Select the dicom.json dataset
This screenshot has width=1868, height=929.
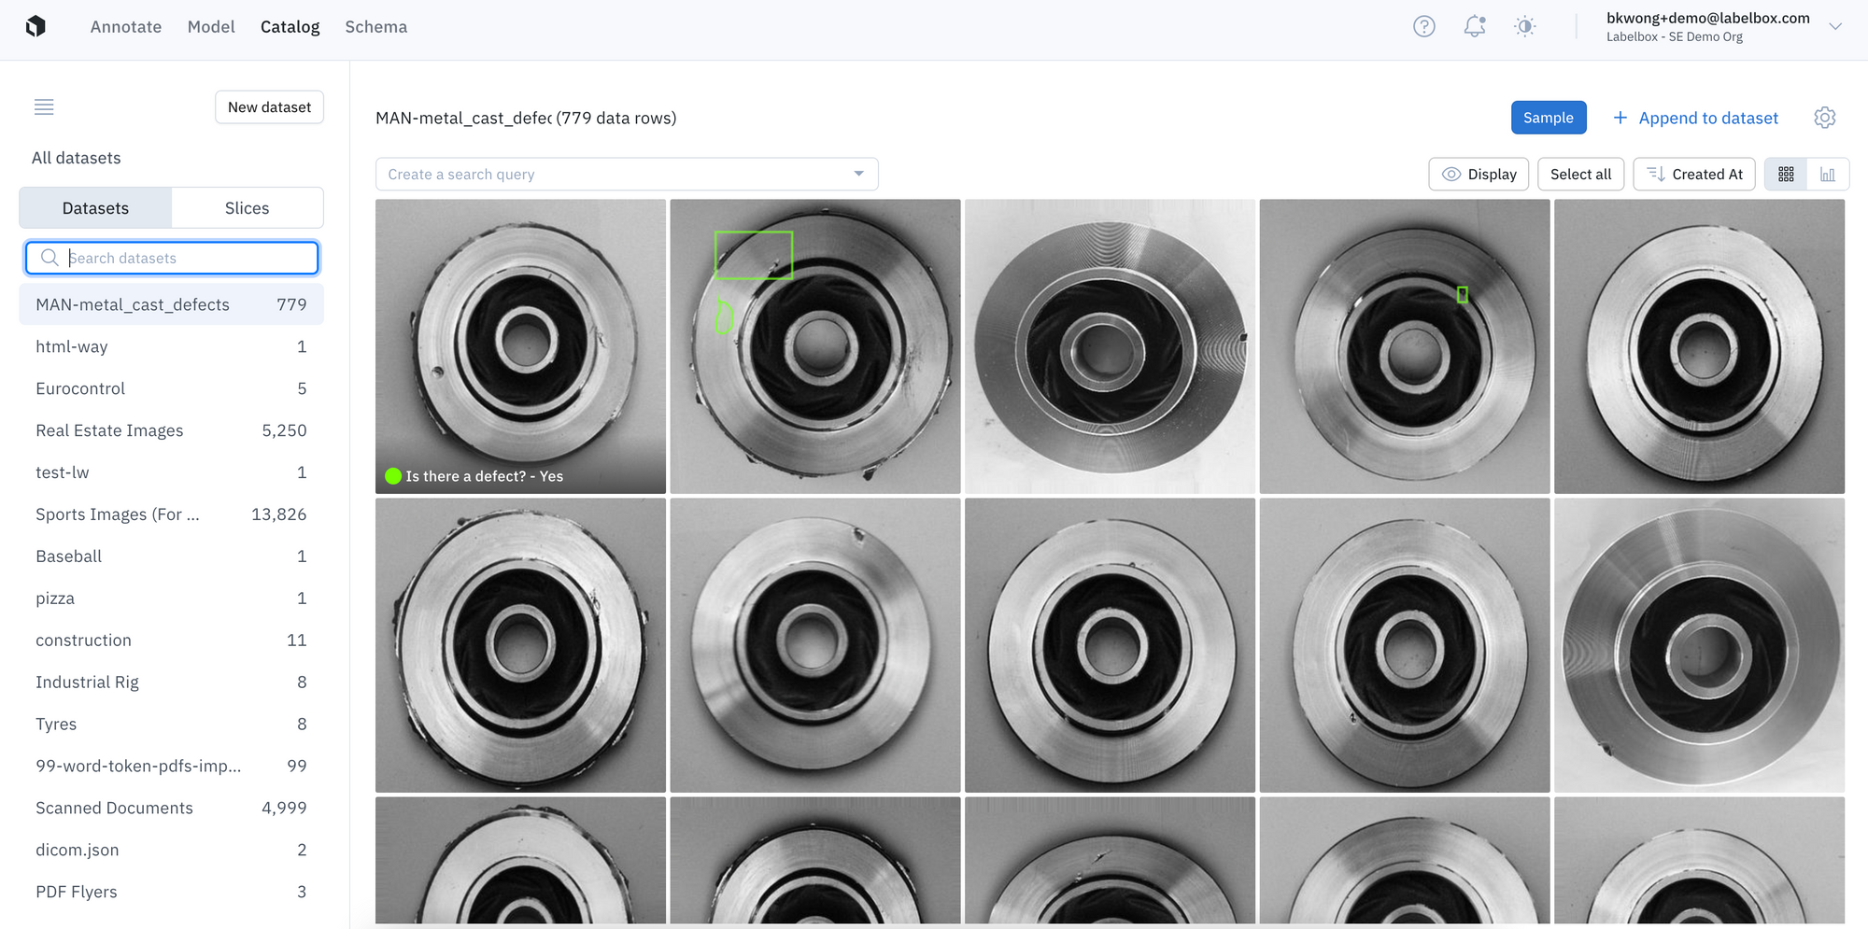point(172,850)
